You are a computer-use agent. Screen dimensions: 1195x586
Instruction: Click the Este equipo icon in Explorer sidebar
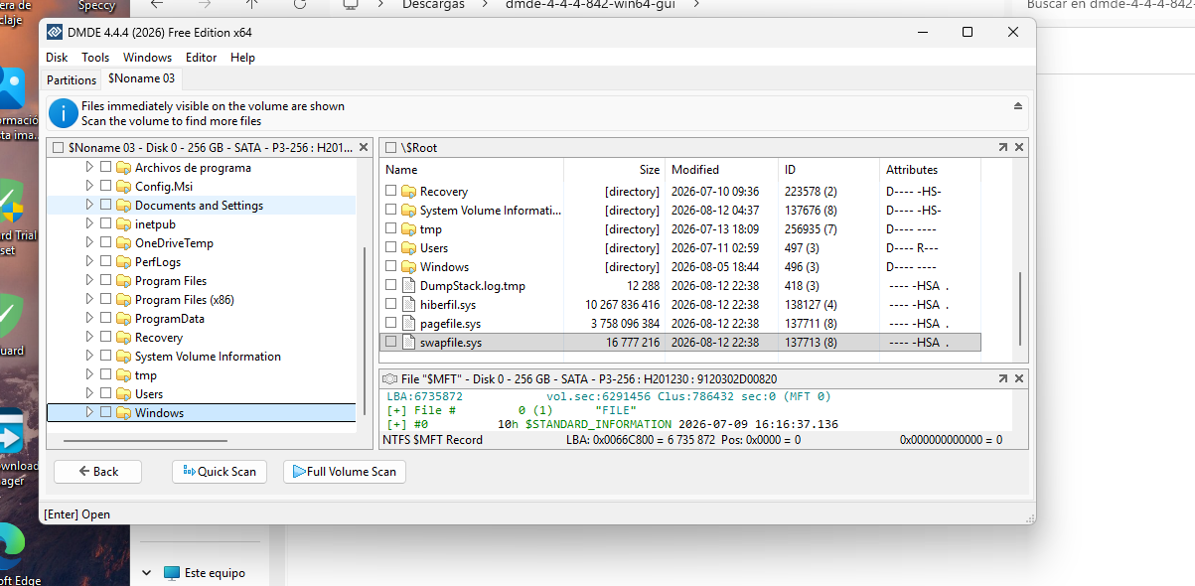coord(172,573)
